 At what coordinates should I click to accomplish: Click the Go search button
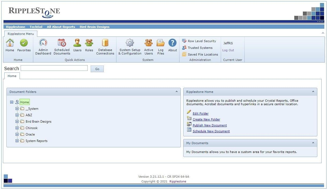coord(97,69)
